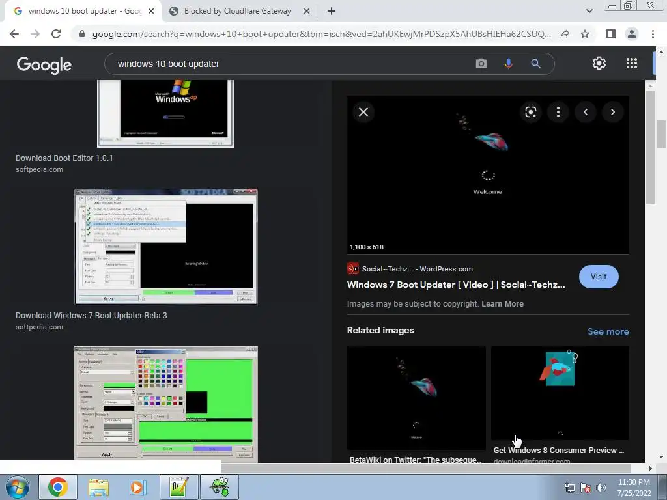
Task: Open the browser side panel
Action: coord(611,34)
